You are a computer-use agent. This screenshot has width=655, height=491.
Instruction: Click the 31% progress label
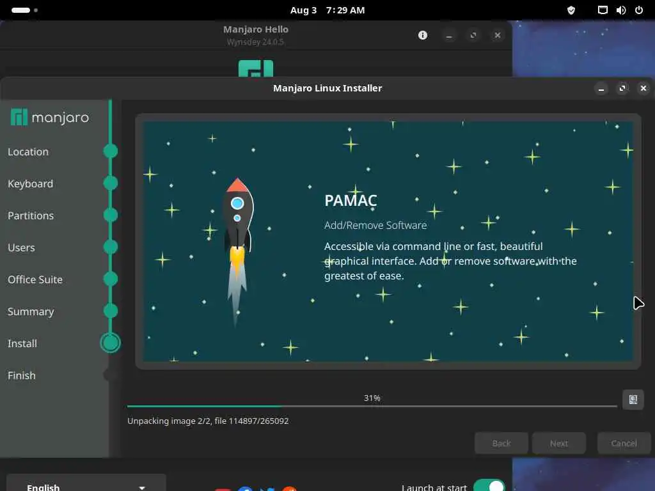click(372, 398)
